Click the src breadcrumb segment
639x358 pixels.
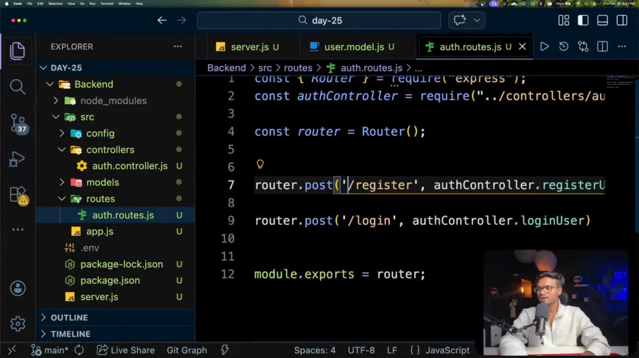(265, 68)
